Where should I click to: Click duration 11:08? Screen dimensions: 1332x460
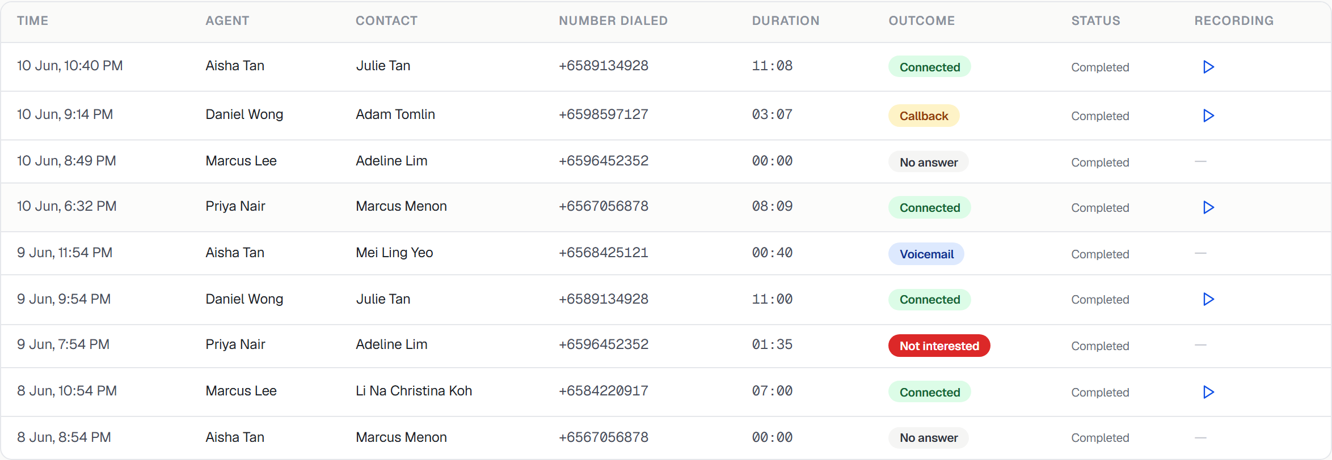pos(772,66)
